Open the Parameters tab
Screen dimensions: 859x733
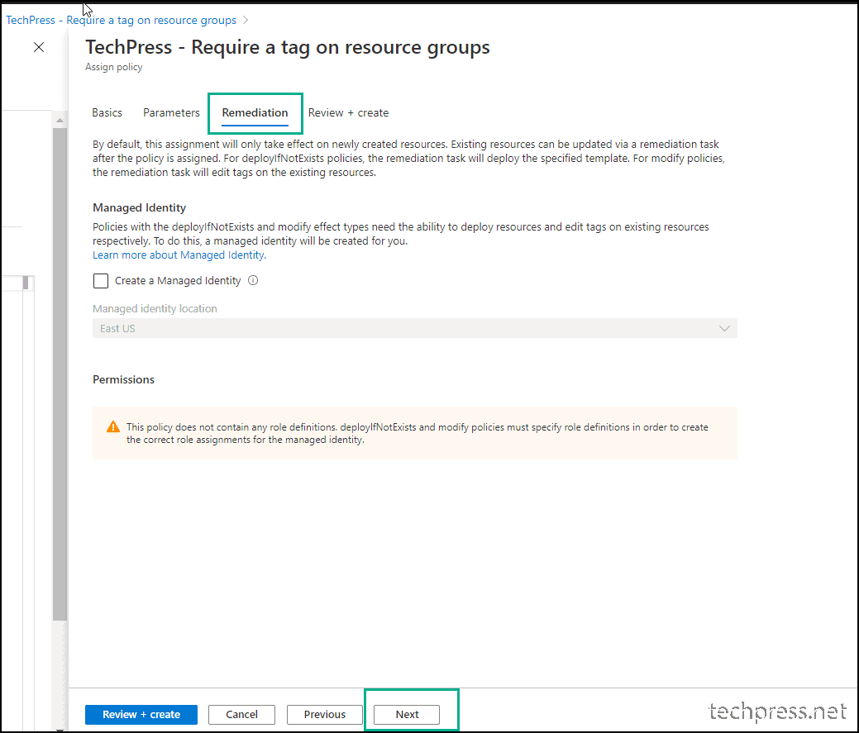coord(171,112)
